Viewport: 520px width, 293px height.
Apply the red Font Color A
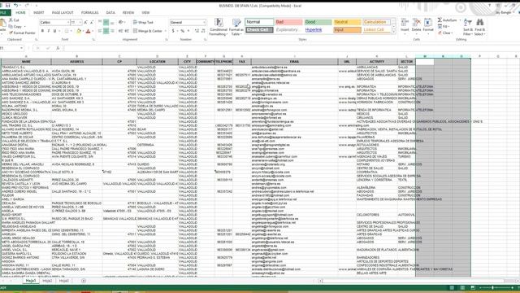(88, 31)
